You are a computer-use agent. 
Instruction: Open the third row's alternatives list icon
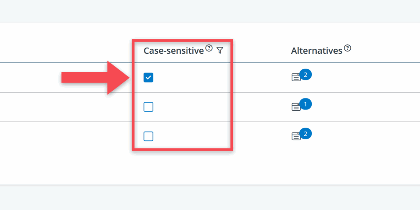point(296,136)
